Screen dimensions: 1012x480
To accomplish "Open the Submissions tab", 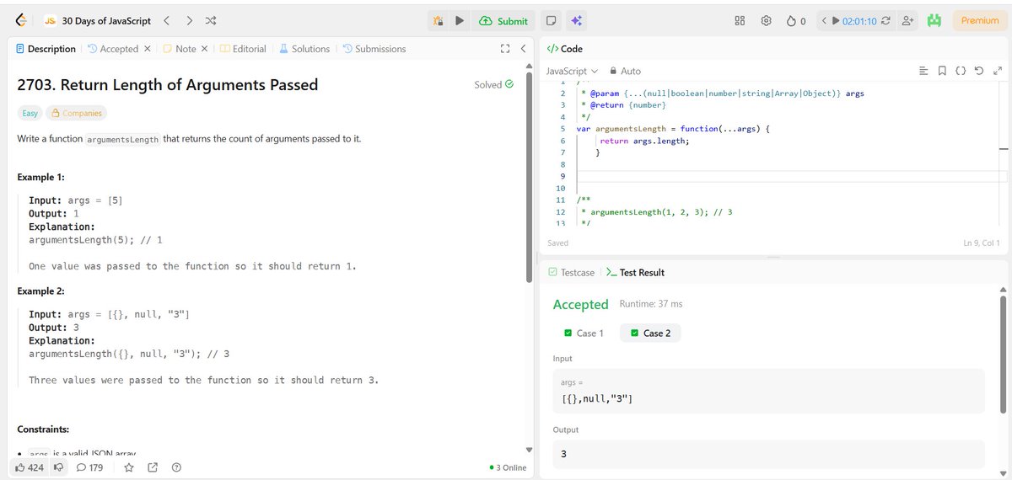I will coord(374,49).
